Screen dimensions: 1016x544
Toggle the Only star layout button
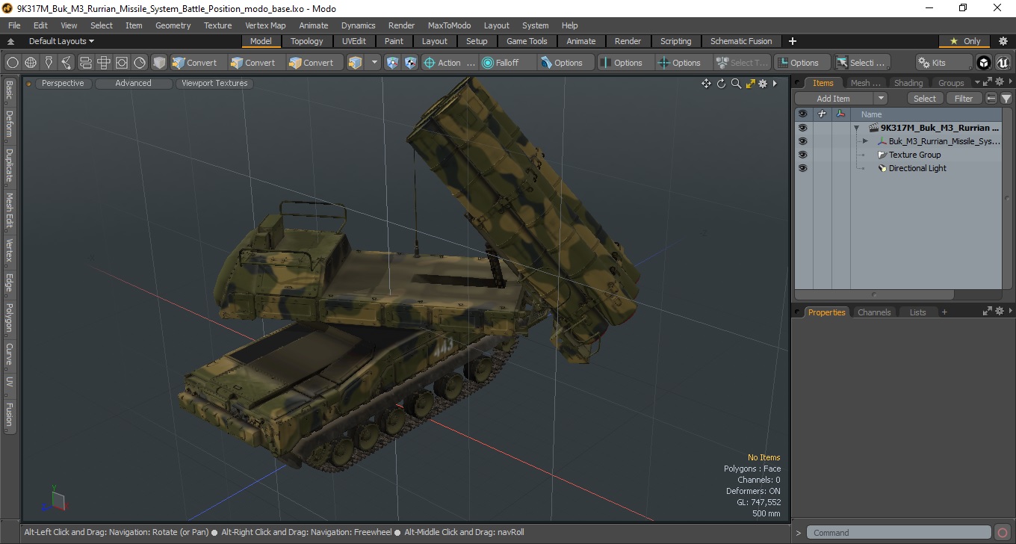964,41
